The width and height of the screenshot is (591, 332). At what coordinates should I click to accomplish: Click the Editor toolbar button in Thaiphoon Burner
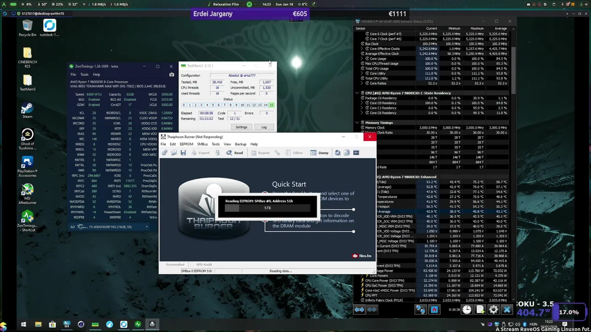pos(294,153)
